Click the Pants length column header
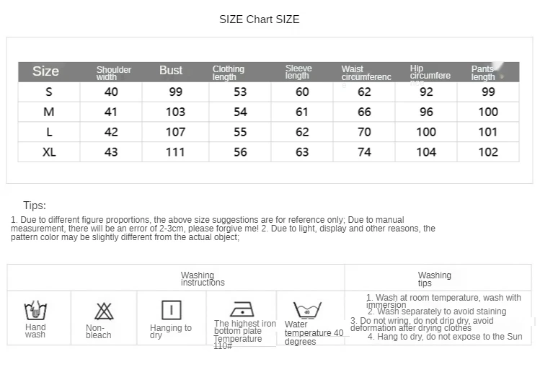 pos(483,73)
